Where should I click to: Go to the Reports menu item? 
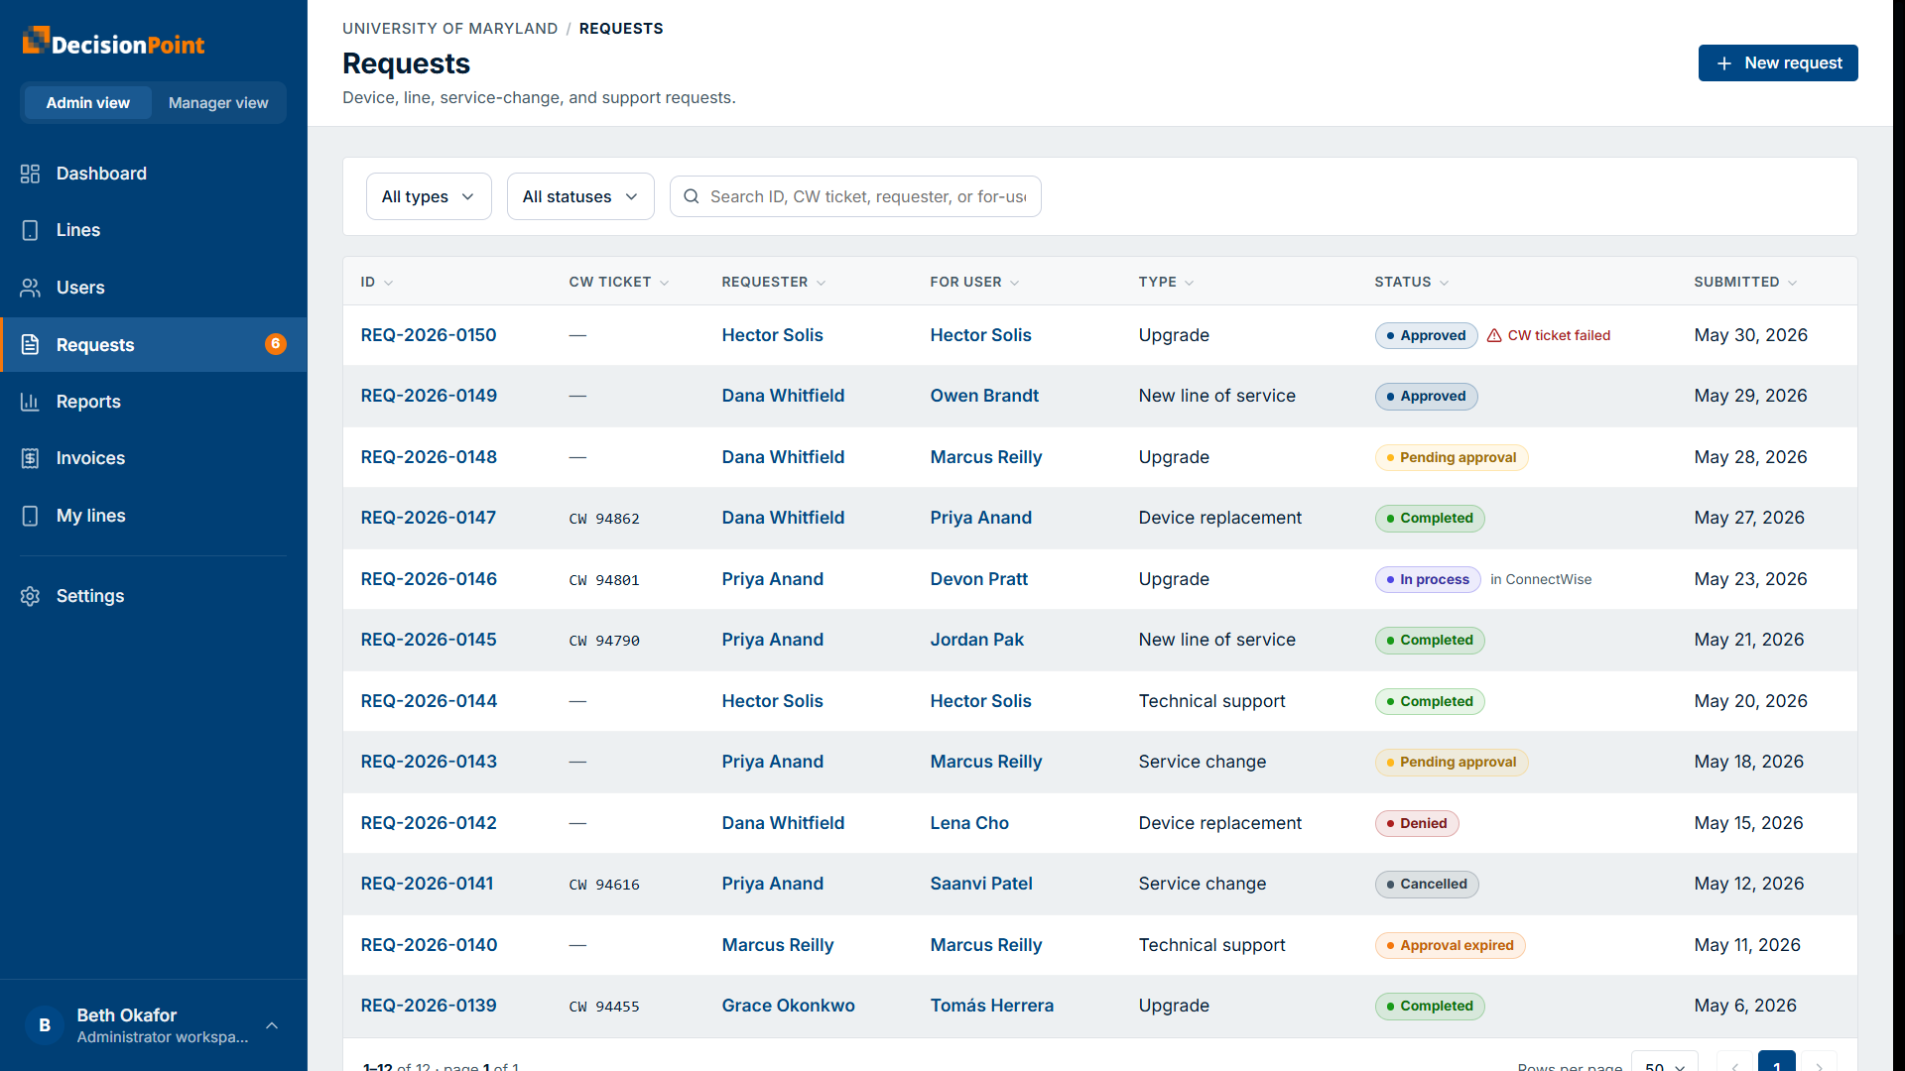(154, 402)
